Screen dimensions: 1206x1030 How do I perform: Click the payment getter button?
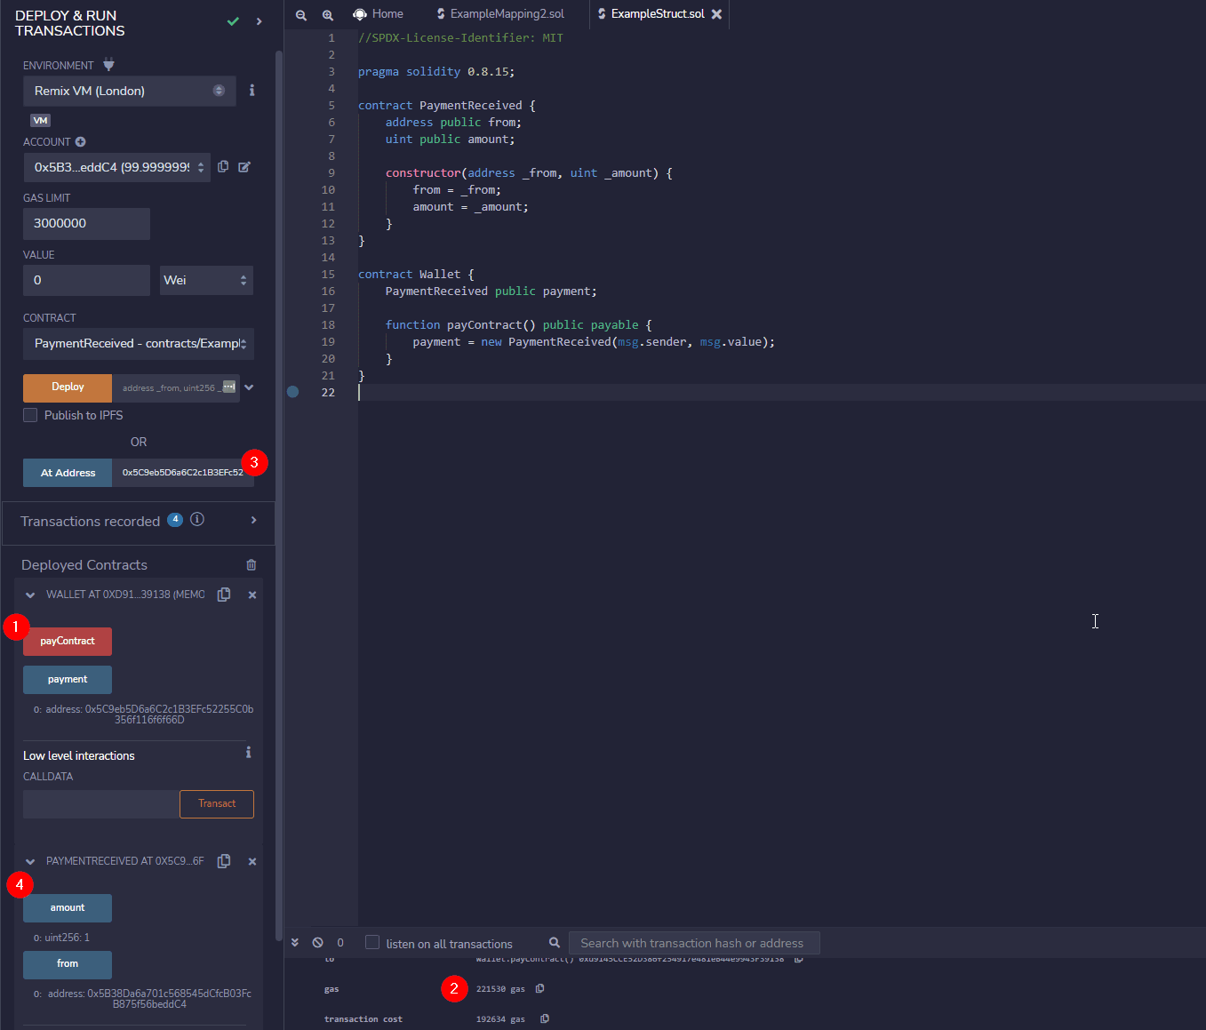68,680
